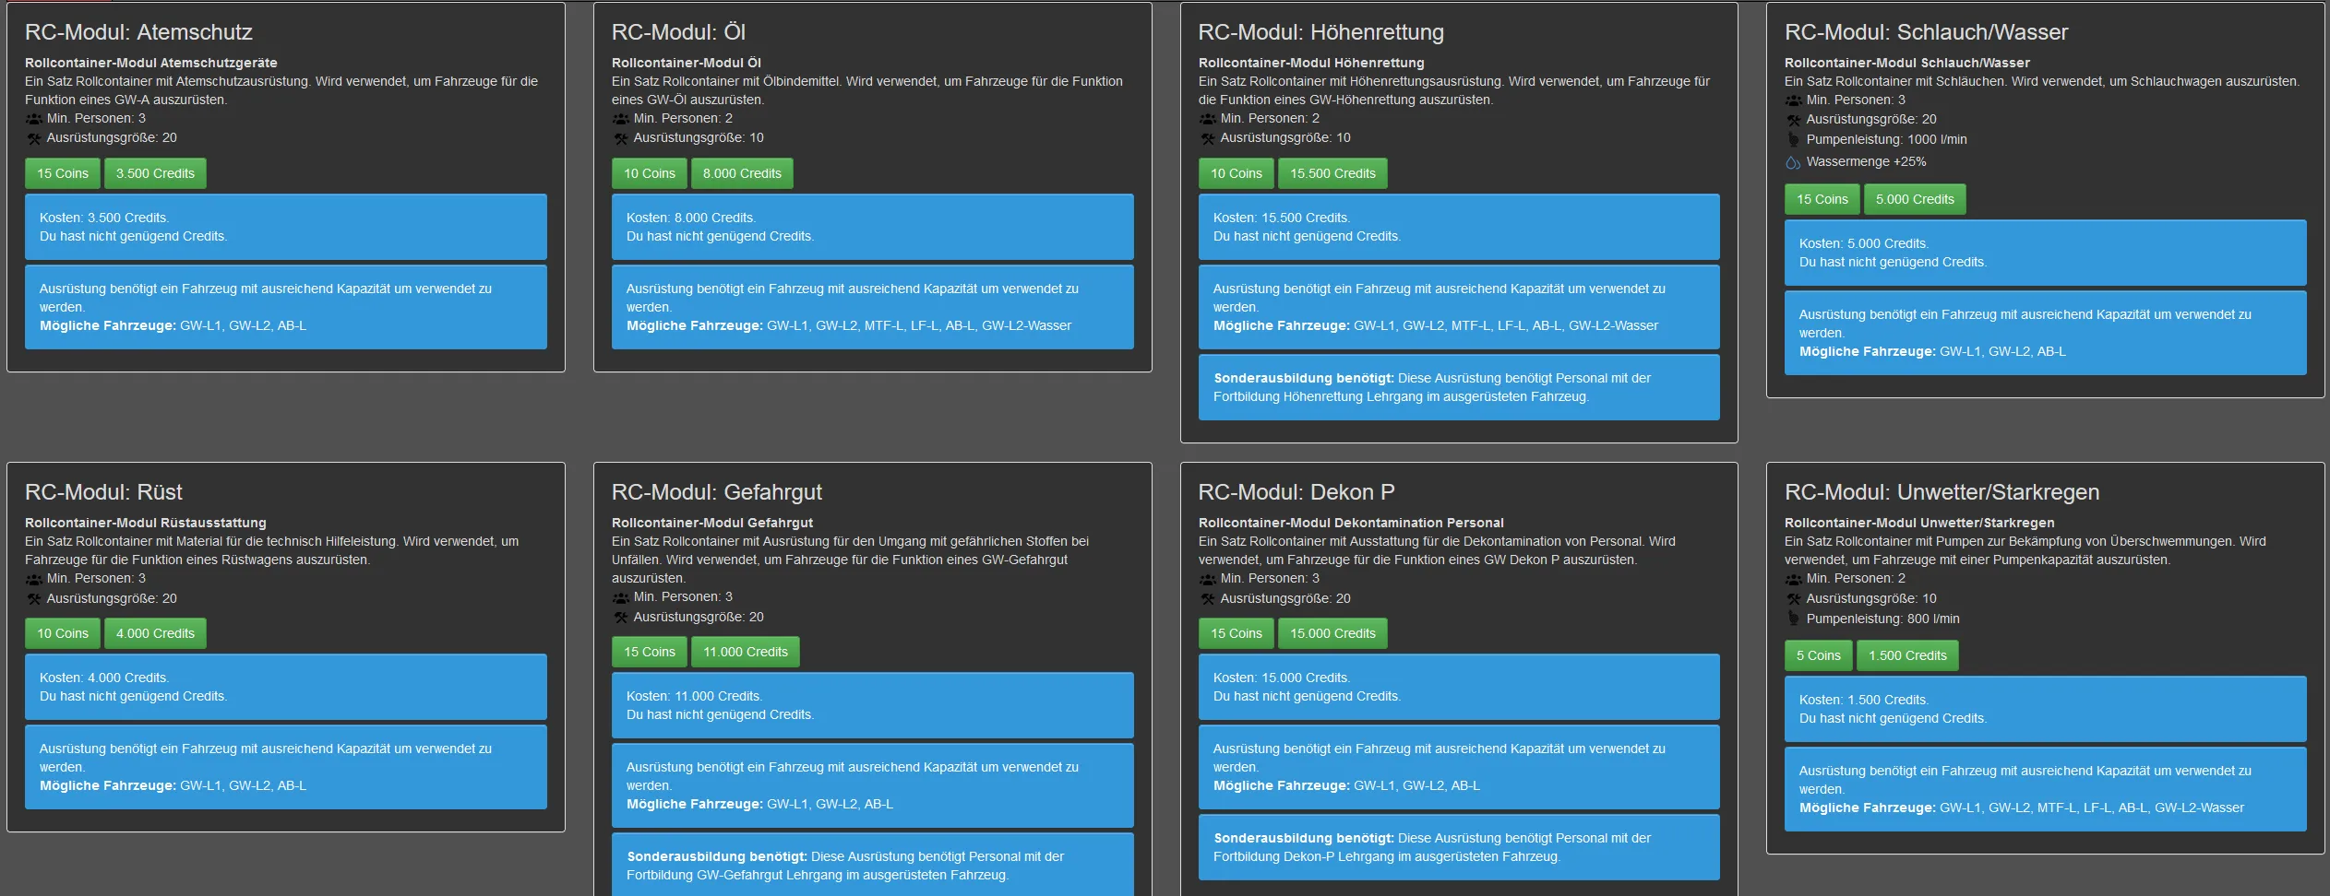Viewport: 2330px width, 896px height.
Task: Buy the Schlauch/Wasser module for 5.000 Credits
Action: click(x=1914, y=199)
